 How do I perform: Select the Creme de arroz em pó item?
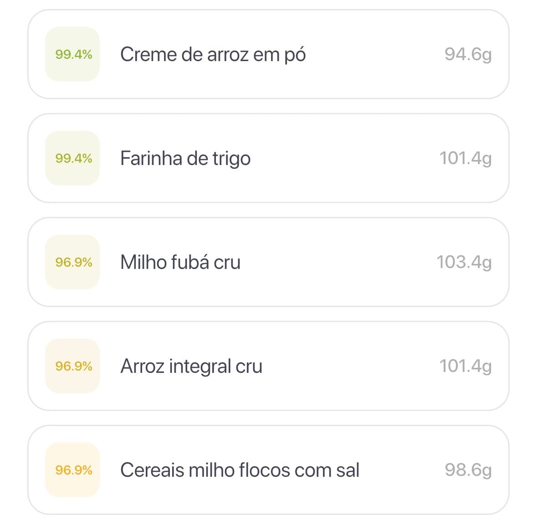[269, 54]
